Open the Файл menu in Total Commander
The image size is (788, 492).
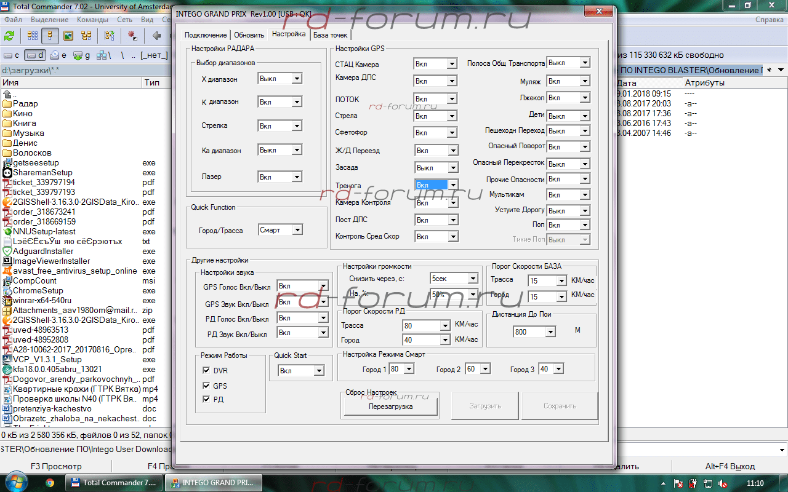pyautogui.click(x=13, y=20)
